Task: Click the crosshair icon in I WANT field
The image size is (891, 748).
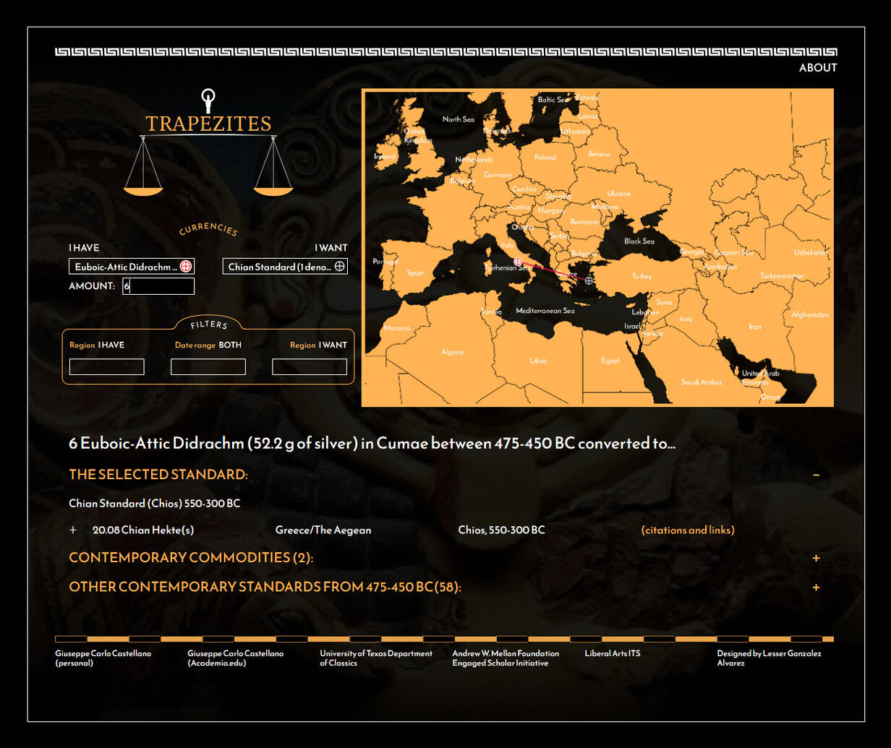Action: (339, 267)
